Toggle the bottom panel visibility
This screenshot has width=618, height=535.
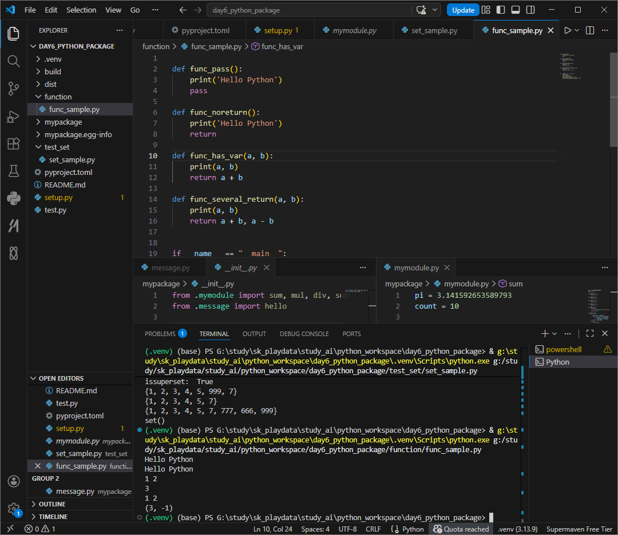pos(516,10)
